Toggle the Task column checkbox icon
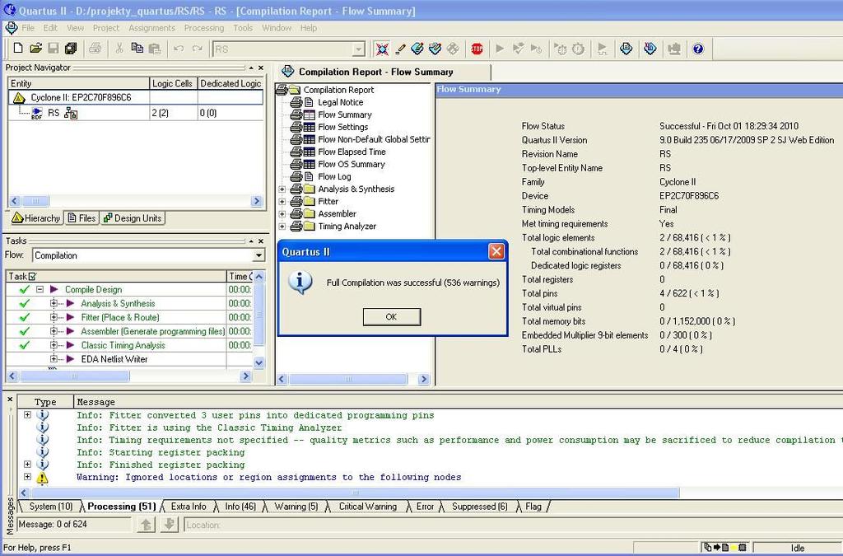The height and width of the screenshot is (556, 843). (x=32, y=277)
